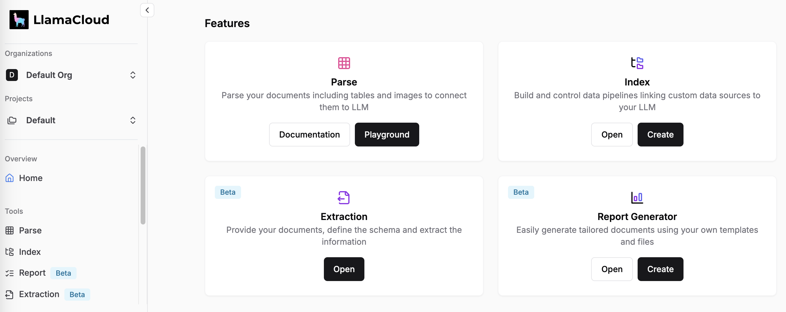Click the LlamaCloud llama logo icon
This screenshot has width=786, height=312.
19,20
